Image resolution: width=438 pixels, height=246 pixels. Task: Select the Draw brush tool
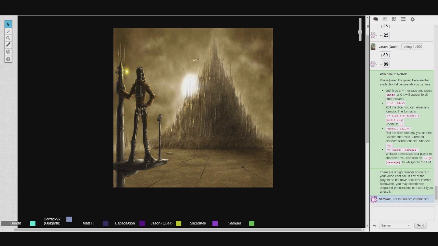pos(8,31)
